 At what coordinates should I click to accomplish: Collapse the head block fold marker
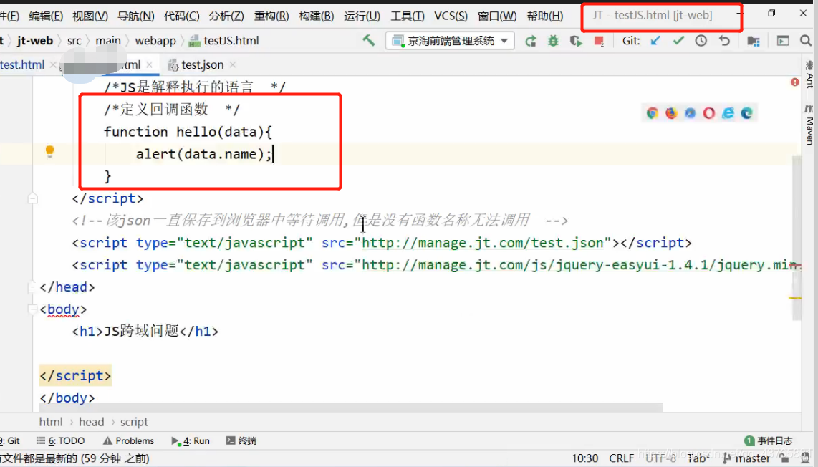click(x=32, y=287)
